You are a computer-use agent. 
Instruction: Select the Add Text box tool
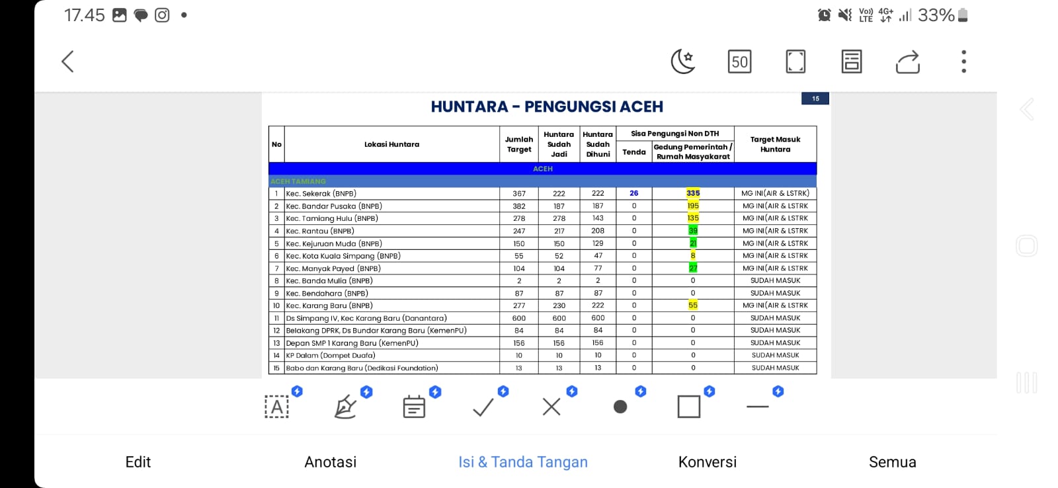tap(277, 406)
